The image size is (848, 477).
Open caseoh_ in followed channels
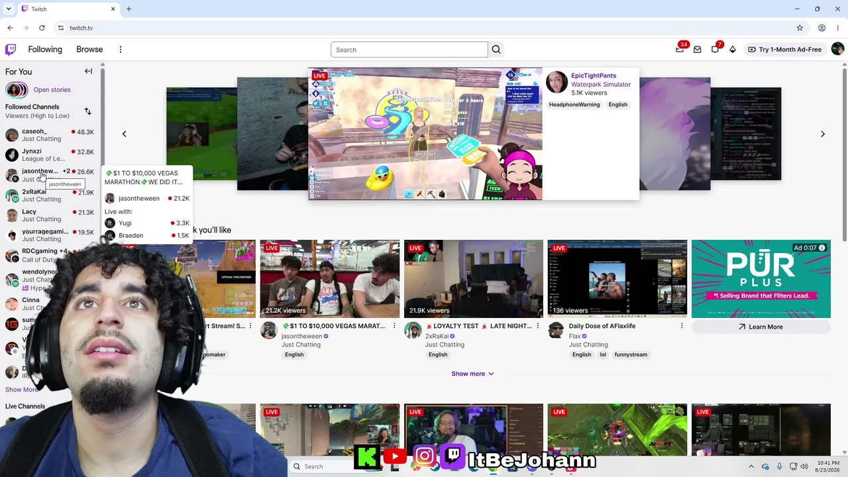coord(50,135)
